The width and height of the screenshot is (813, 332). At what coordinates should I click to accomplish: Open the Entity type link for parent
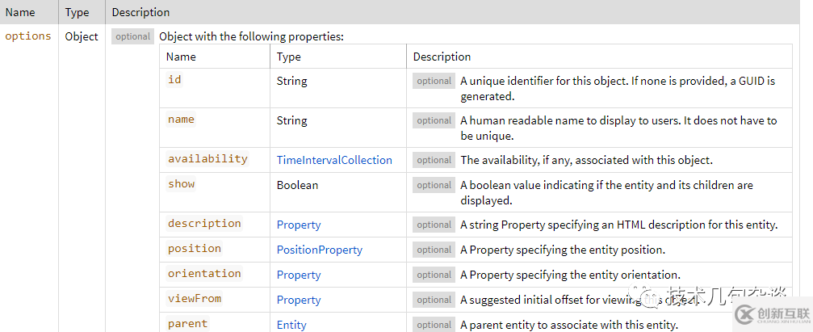[x=291, y=325]
